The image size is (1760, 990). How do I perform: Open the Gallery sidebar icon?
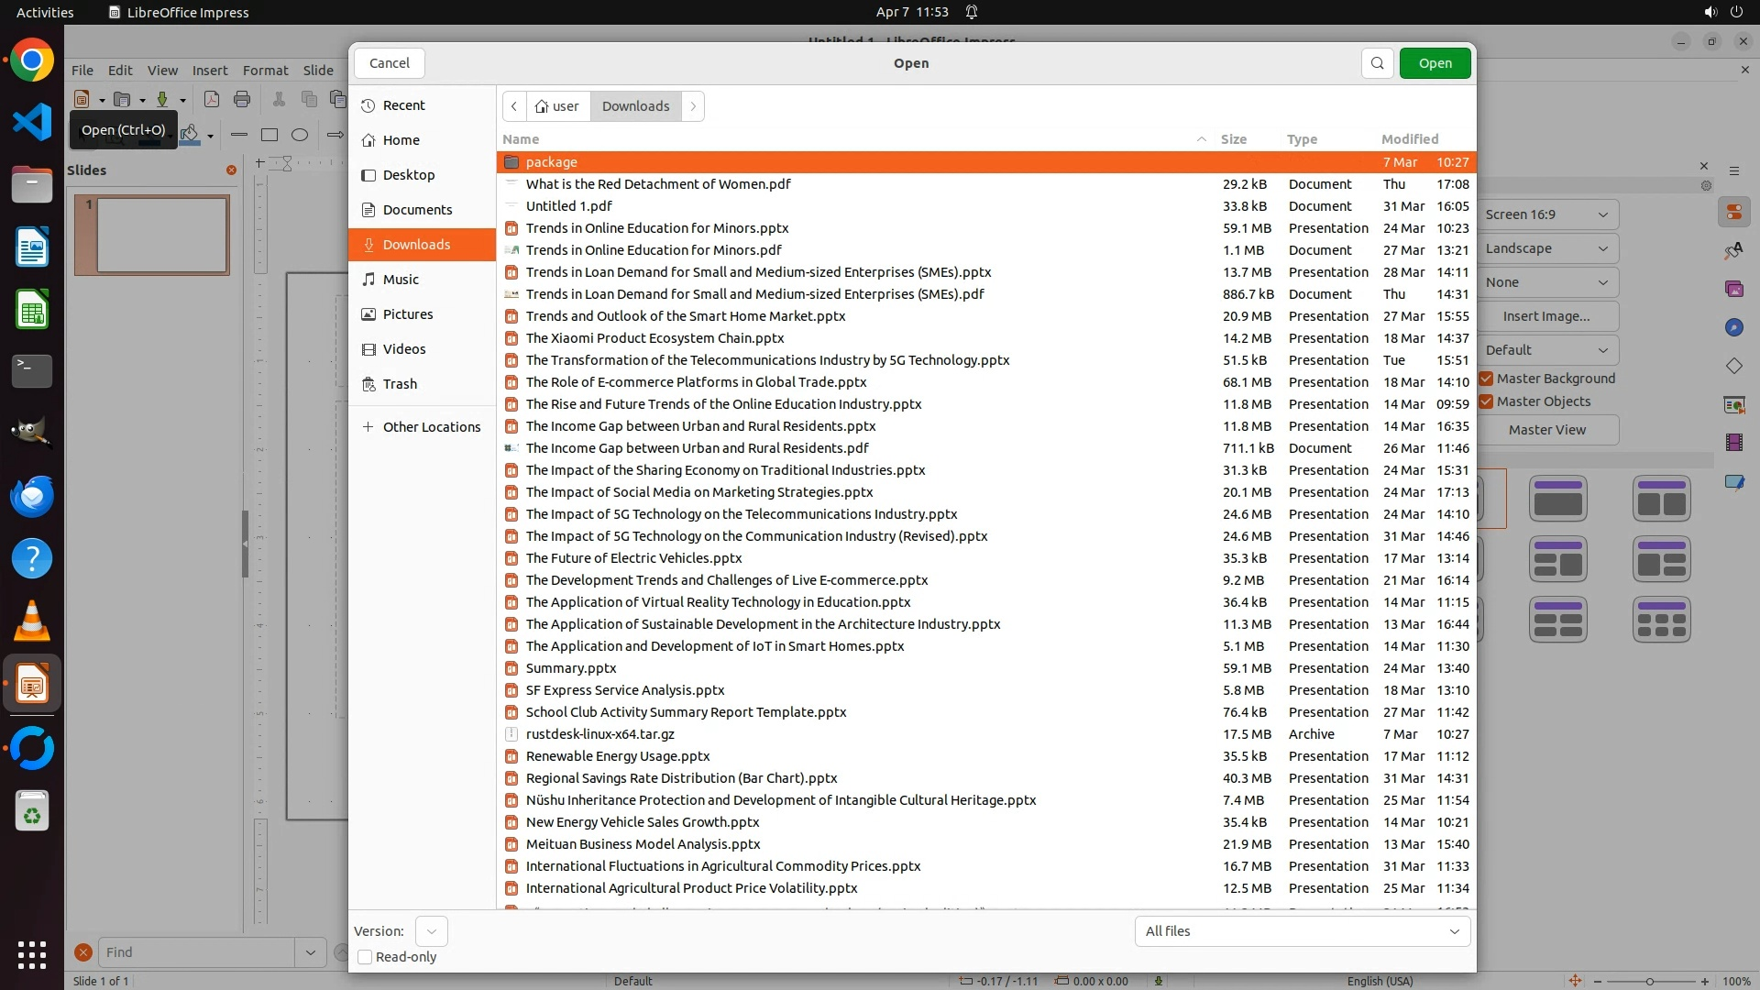coord(1733,289)
